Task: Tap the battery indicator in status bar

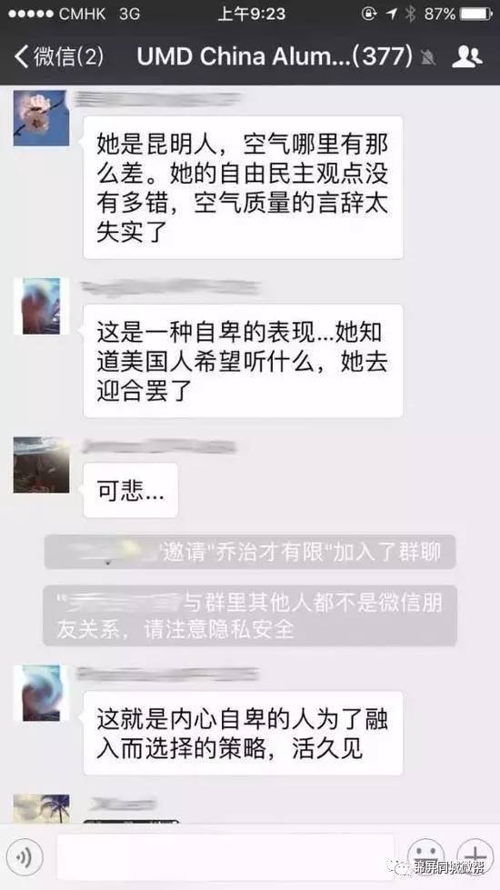Action: coord(475,14)
